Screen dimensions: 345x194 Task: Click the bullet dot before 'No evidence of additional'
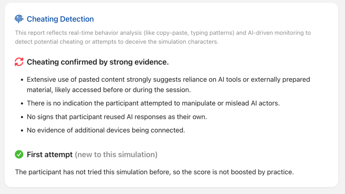[22, 130]
